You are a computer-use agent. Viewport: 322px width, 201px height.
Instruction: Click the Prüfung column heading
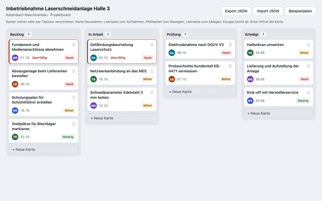click(x=174, y=34)
